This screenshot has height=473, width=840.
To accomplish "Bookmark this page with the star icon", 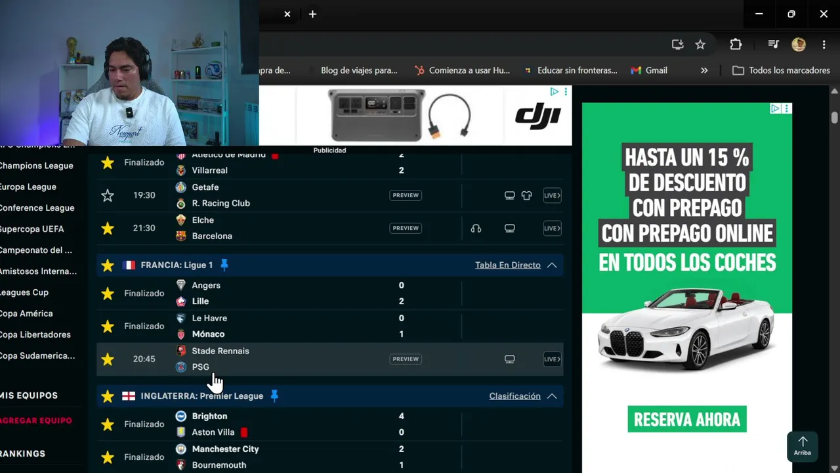I will 700,44.
